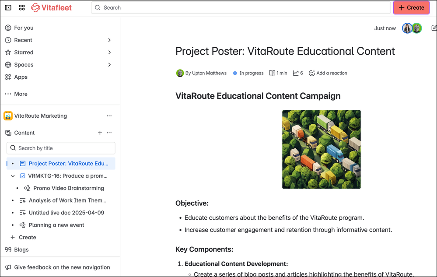Viewport: 437px width, 277px height.
Task: Click the Key Components: heading
Action: point(204,249)
